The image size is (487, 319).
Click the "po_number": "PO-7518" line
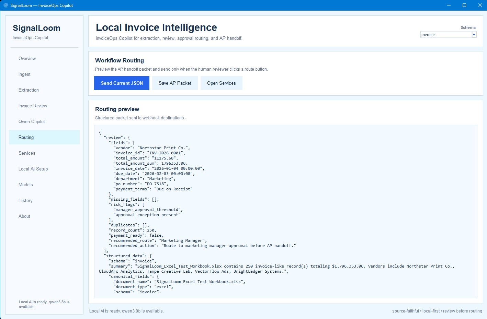tap(141, 184)
